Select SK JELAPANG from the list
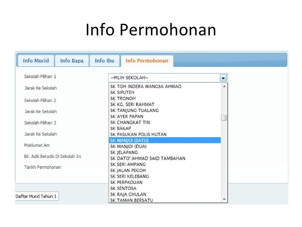 [x=165, y=152]
